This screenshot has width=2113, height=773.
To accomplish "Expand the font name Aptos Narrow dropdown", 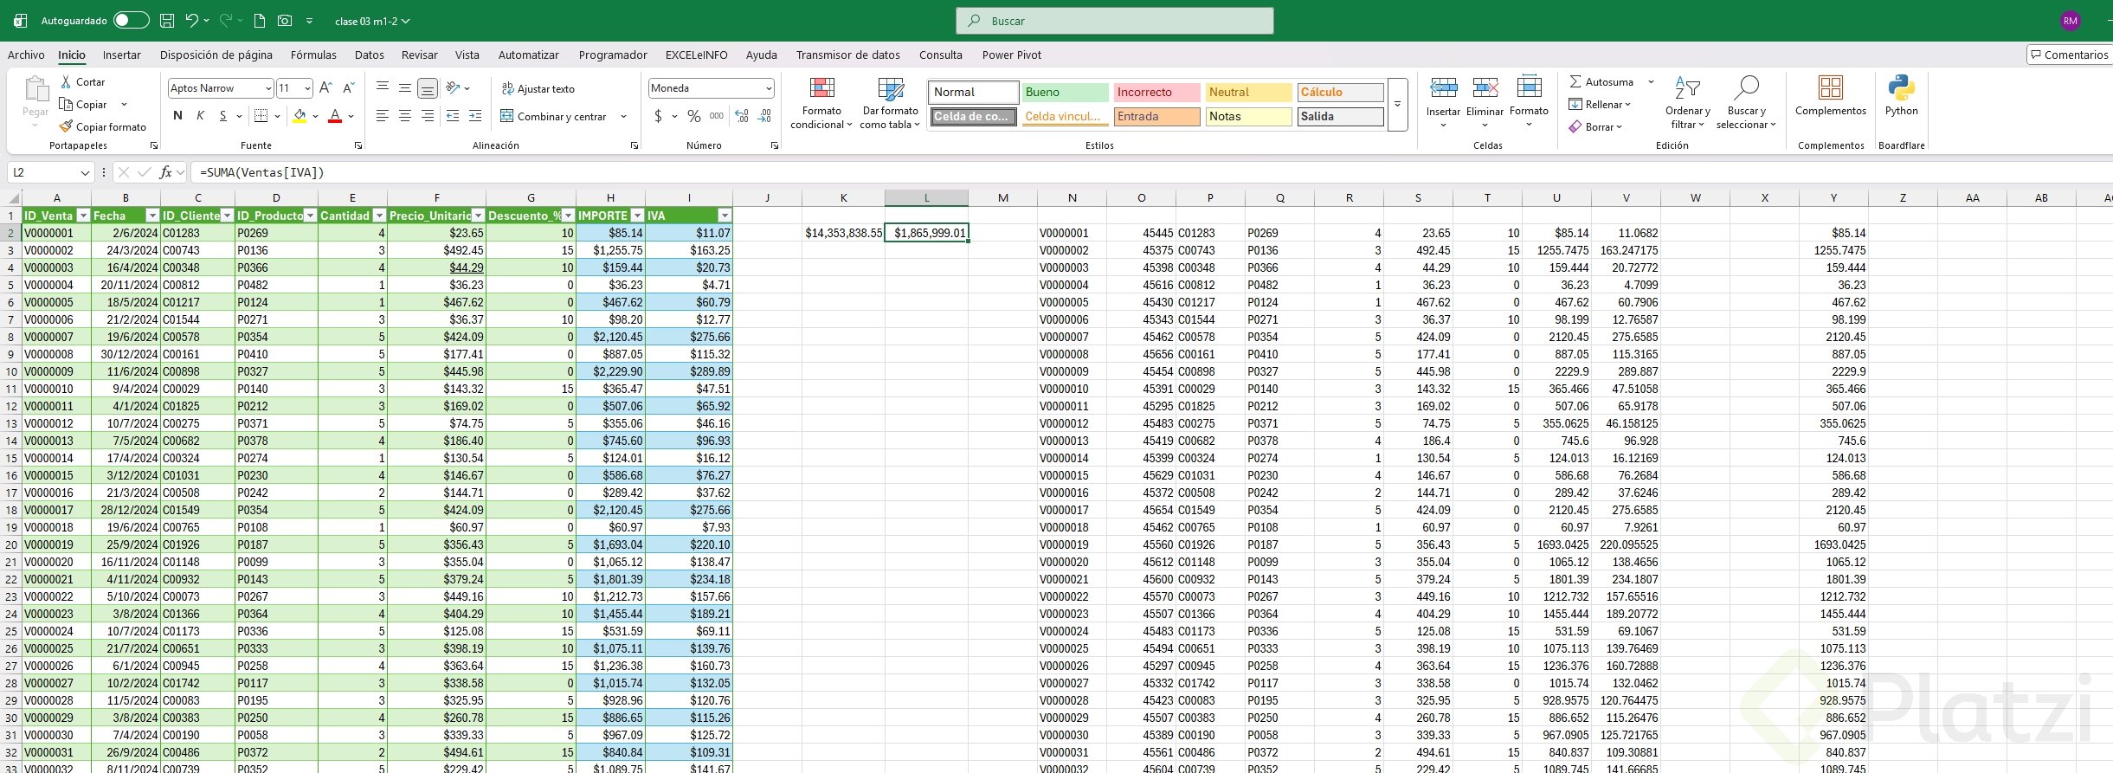I will [x=267, y=88].
